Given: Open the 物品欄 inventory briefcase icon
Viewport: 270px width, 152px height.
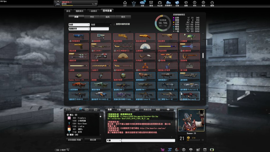Looking at the screenshot, I should click(x=160, y=3).
